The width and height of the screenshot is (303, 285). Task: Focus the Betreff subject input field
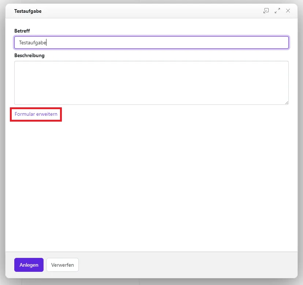(151, 42)
